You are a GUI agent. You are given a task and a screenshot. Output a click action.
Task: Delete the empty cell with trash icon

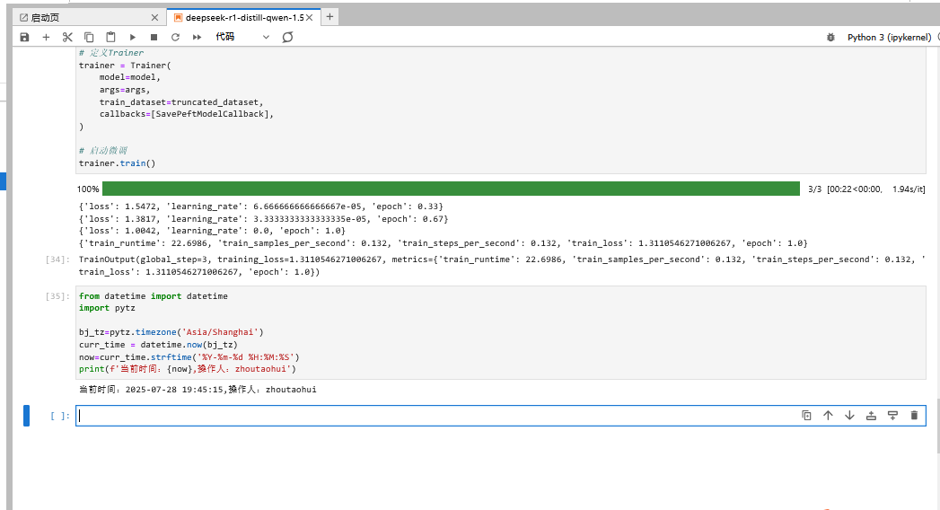click(914, 416)
